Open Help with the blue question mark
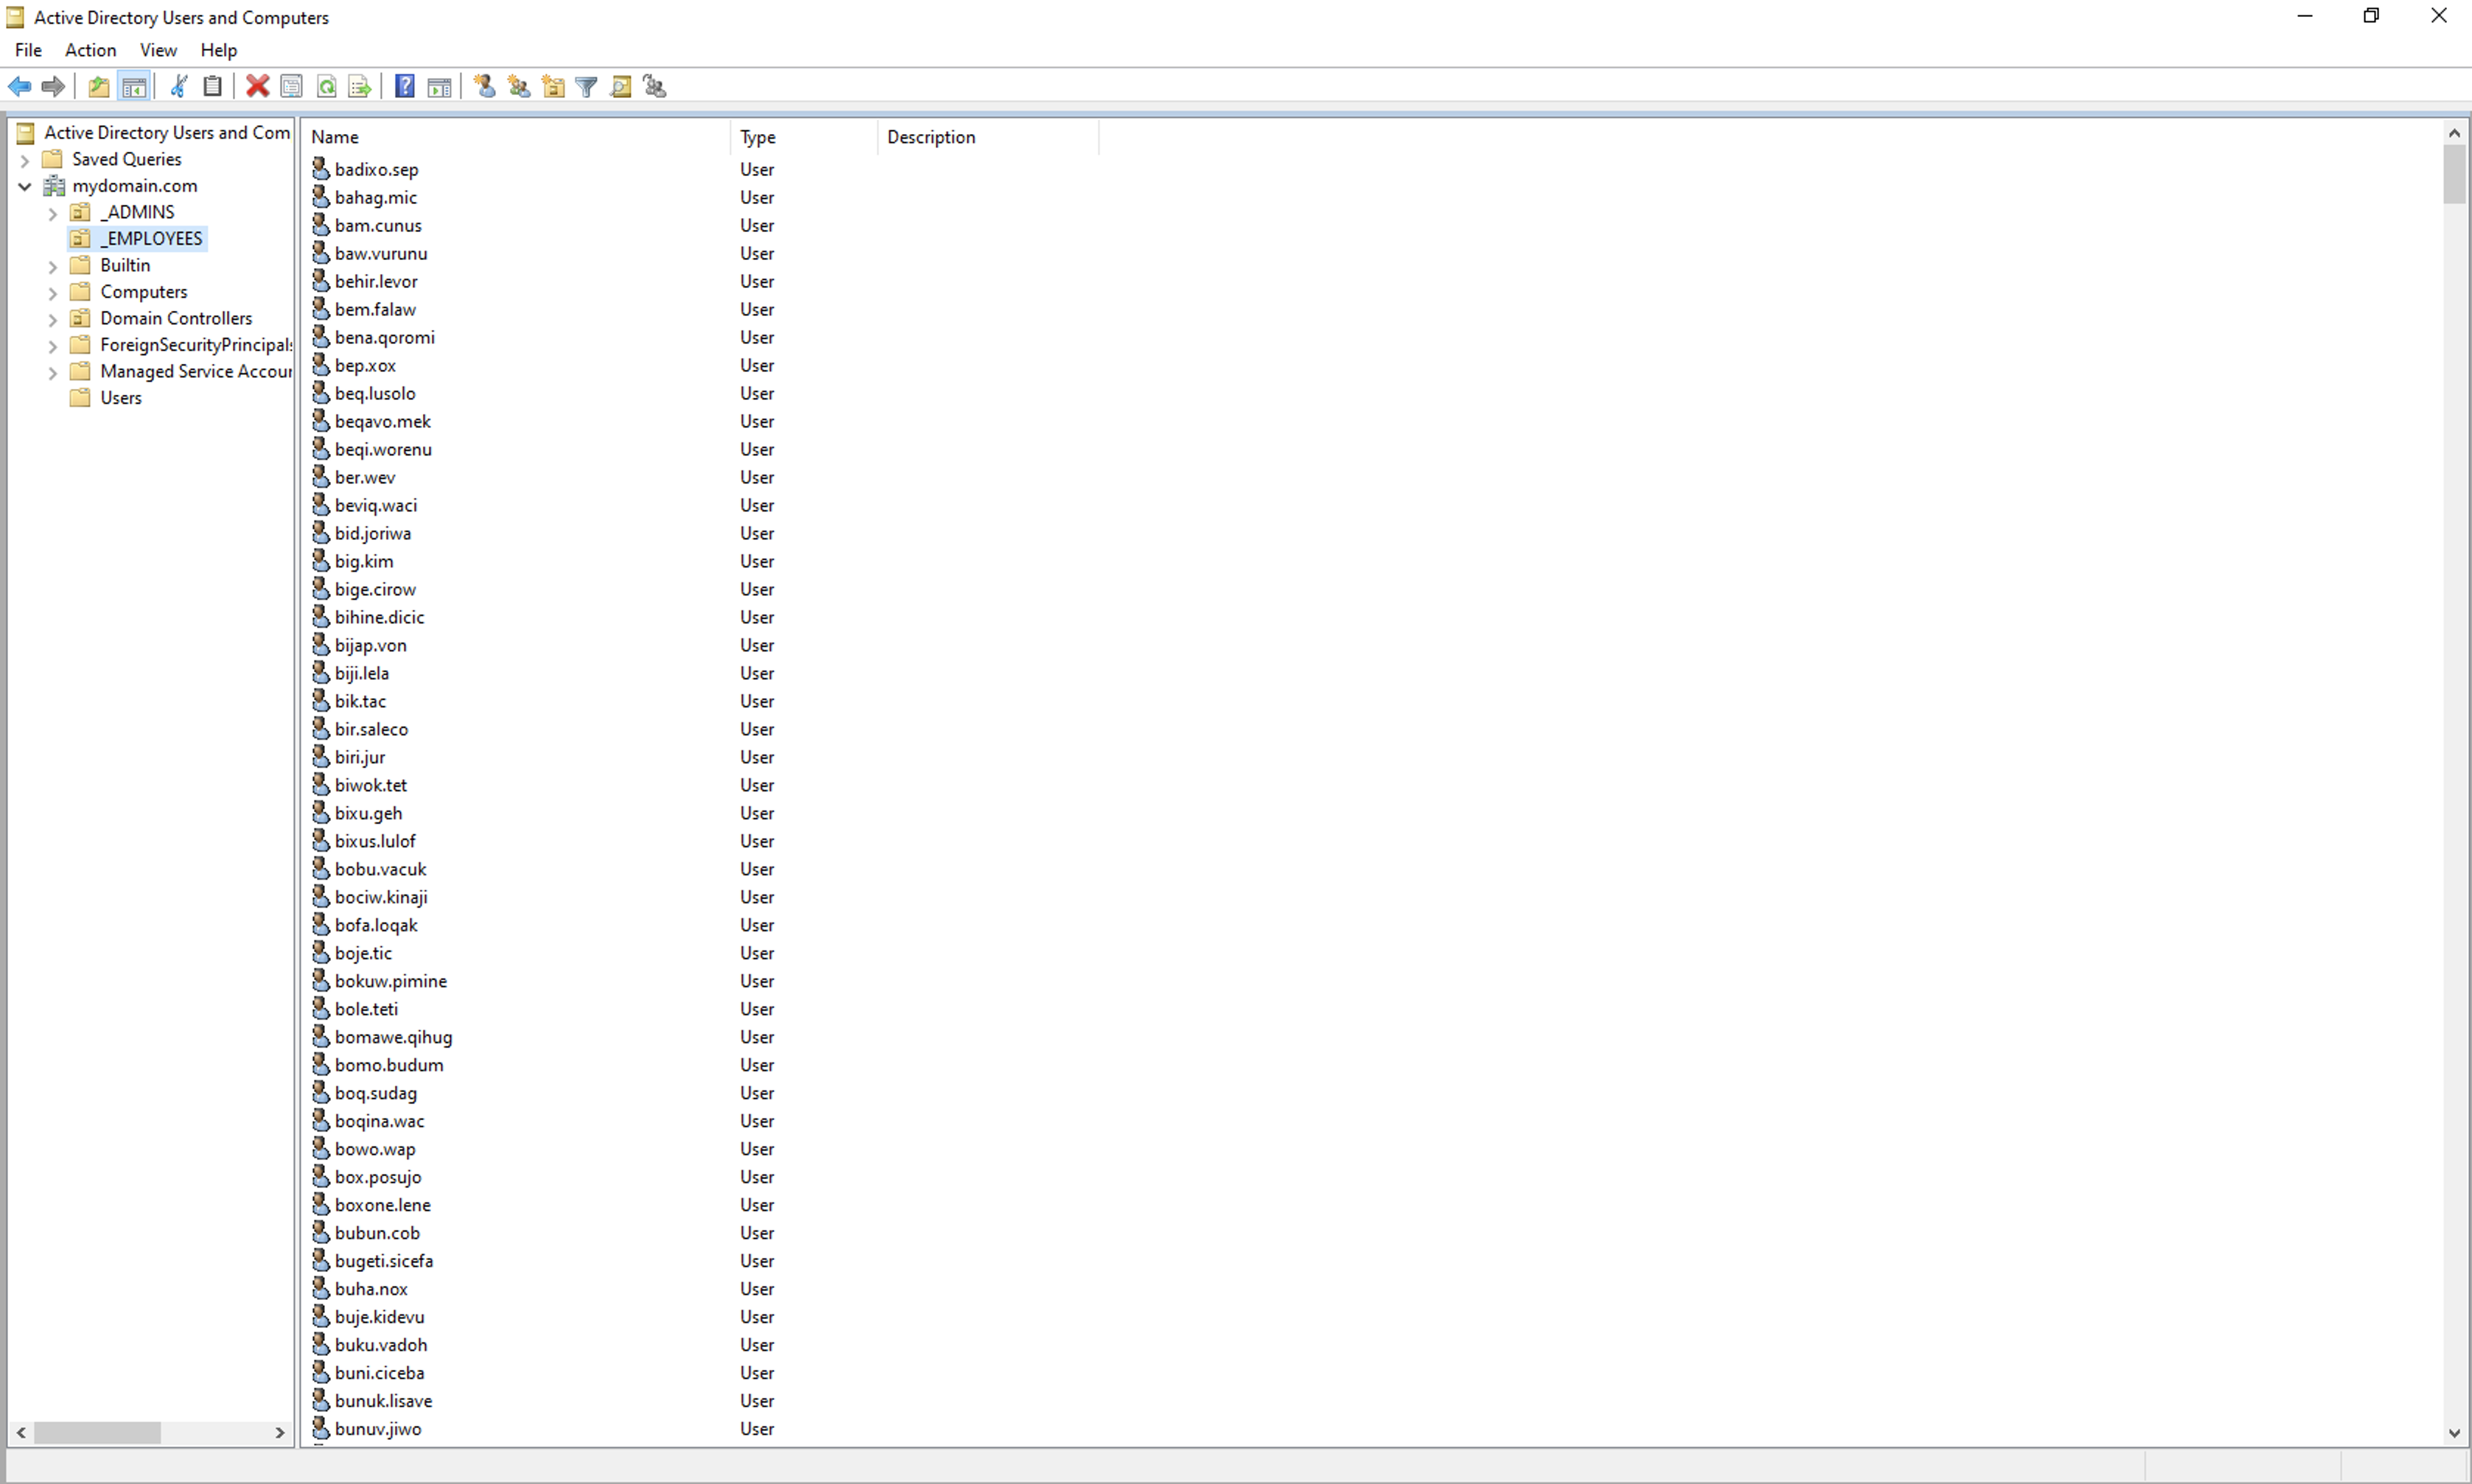The image size is (2472, 1484). (405, 87)
